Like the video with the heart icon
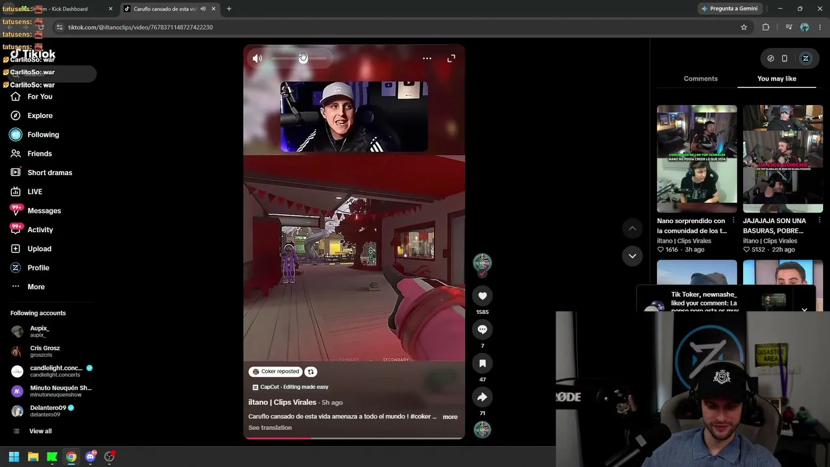830x467 pixels. 482,296
